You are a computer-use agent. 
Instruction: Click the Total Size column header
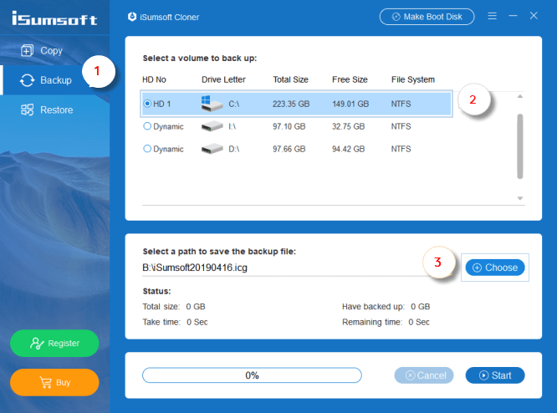point(290,79)
